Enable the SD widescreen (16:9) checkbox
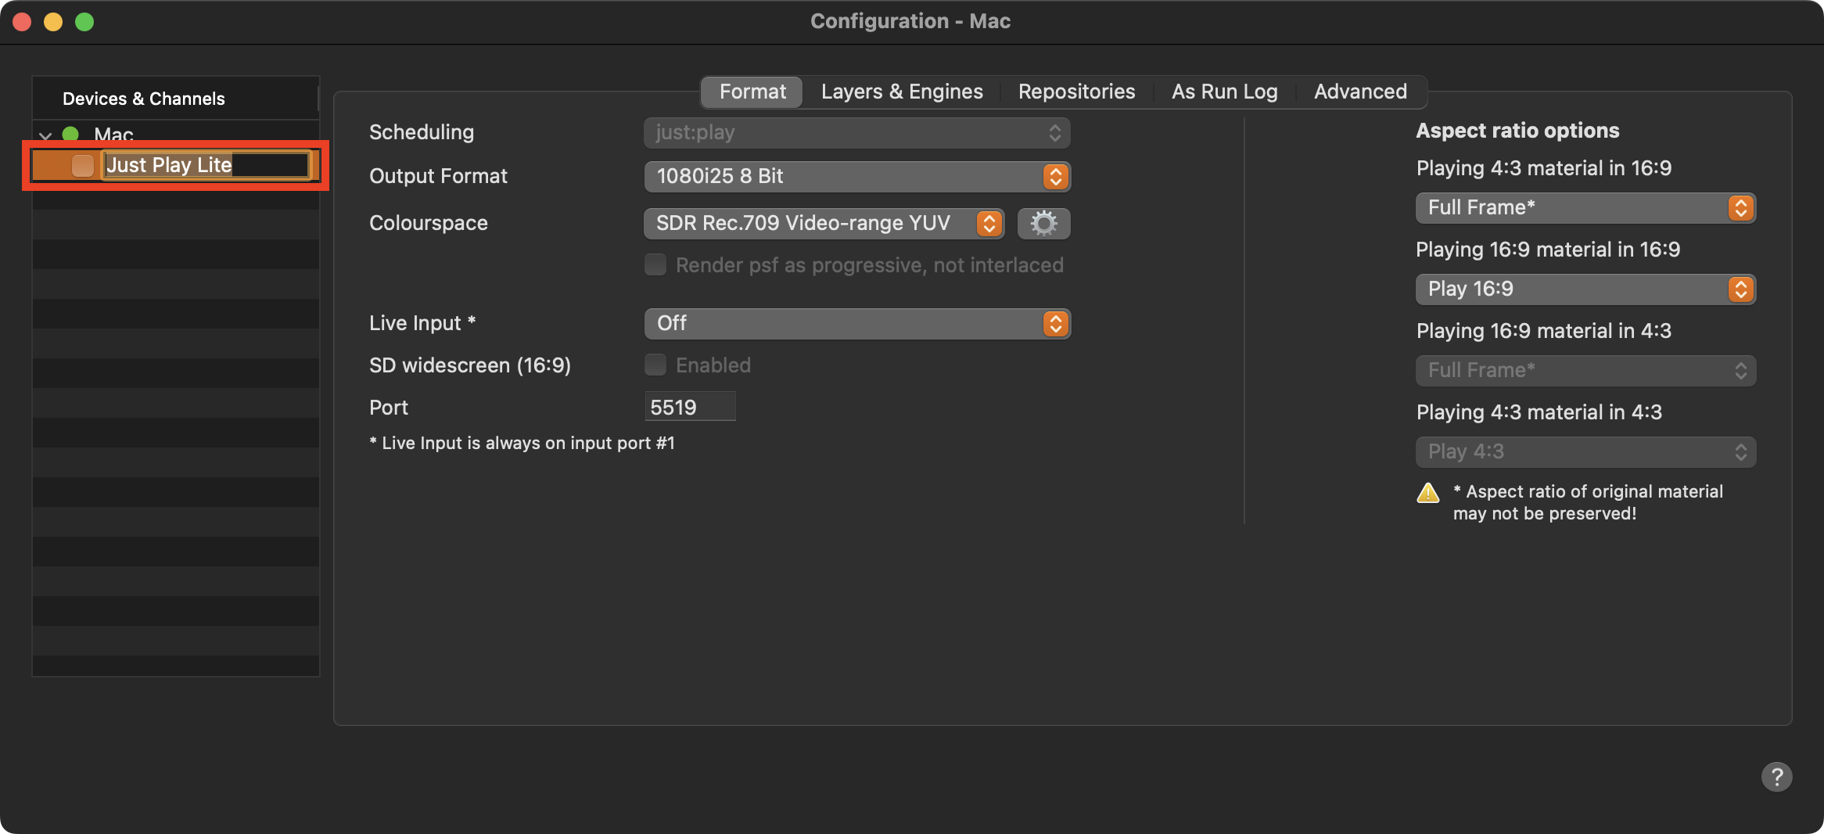 point(655,365)
